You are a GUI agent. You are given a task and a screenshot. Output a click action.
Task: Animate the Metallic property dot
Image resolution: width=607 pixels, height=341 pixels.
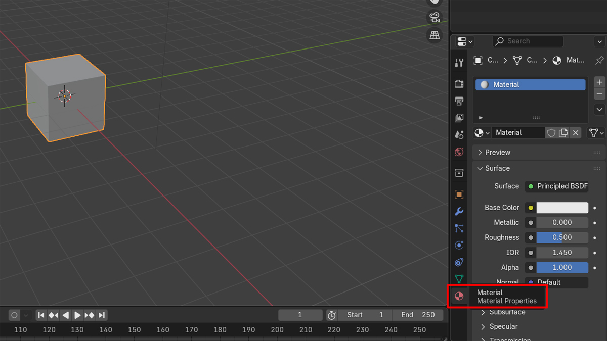(x=595, y=223)
